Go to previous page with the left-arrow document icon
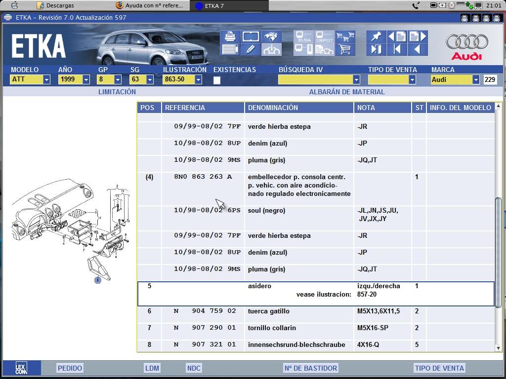The width and height of the screenshot is (506, 379). pyautogui.click(x=397, y=37)
